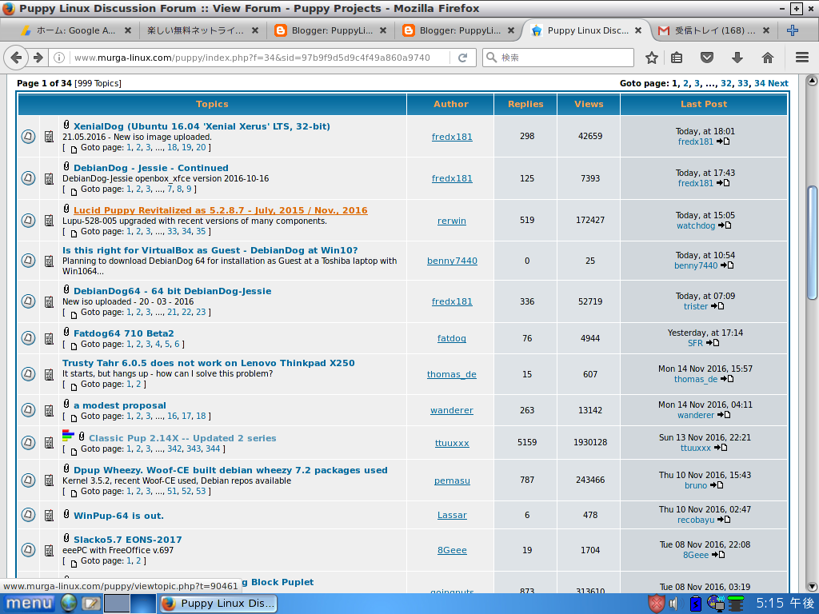This screenshot has height=614, width=819.
Task: Open the downloads arrow icon
Action: click(x=737, y=58)
